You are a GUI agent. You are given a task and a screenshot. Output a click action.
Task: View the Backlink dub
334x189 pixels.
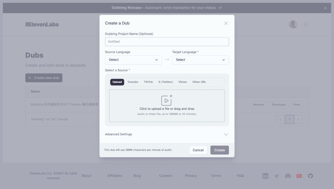(x=296, y=105)
